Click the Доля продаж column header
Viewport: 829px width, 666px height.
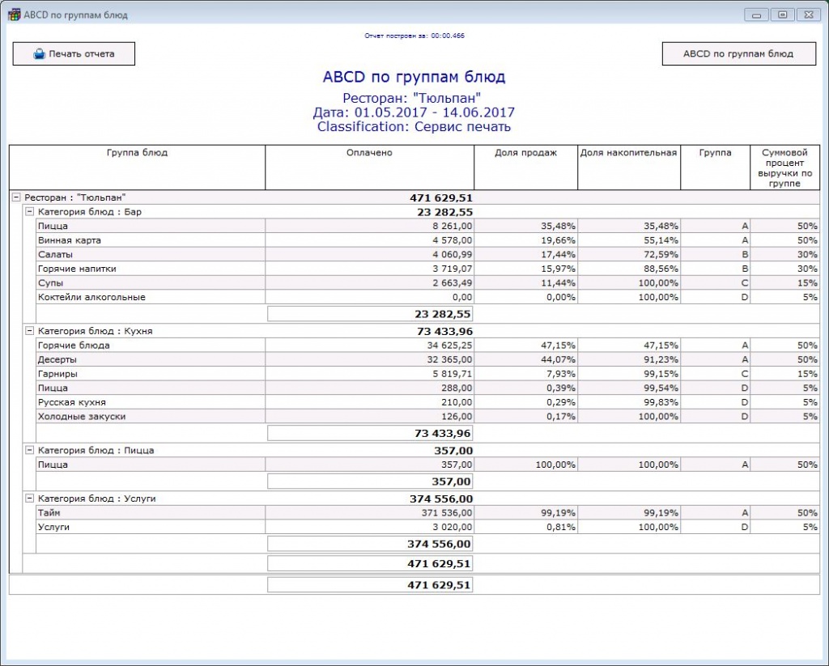525,154
